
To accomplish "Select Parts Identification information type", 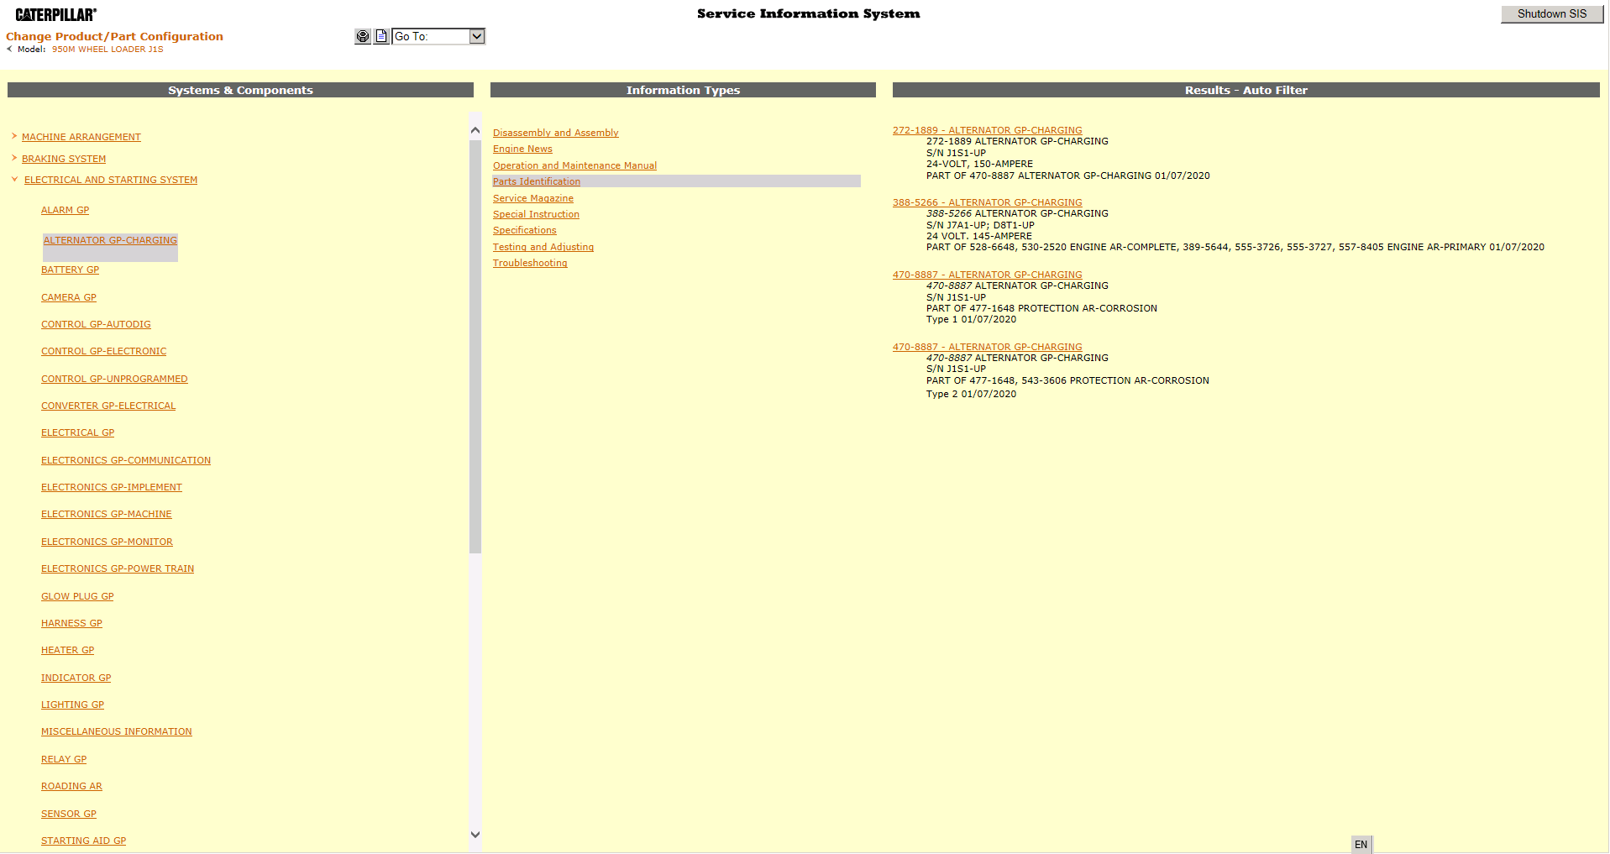I will (536, 181).
